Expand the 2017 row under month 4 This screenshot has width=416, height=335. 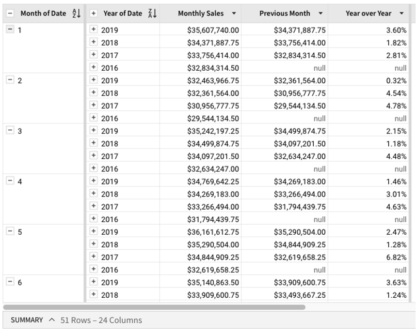(x=94, y=206)
